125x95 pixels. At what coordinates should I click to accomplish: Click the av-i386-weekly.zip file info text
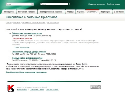coord(34,54)
